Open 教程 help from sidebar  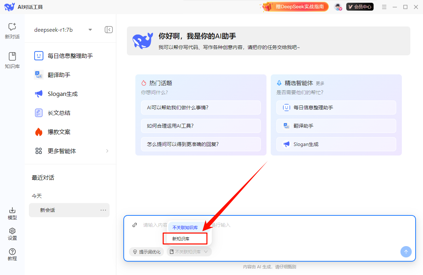(12, 255)
